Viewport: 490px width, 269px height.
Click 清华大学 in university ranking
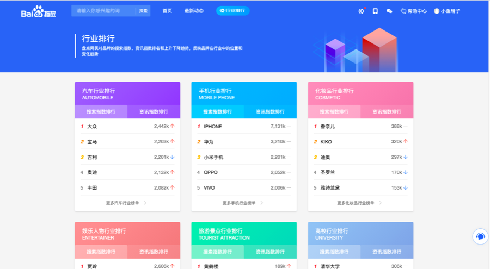[x=330, y=266]
